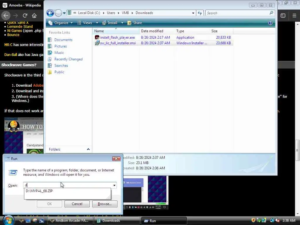This screenshot has height=225, width=300.
Task: Click the magnifier icon in Search box
Action: coord(271,13)
